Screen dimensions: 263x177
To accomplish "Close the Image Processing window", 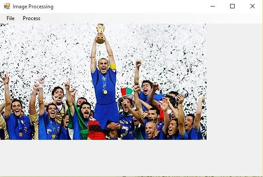I will click(x=252, y=7).
